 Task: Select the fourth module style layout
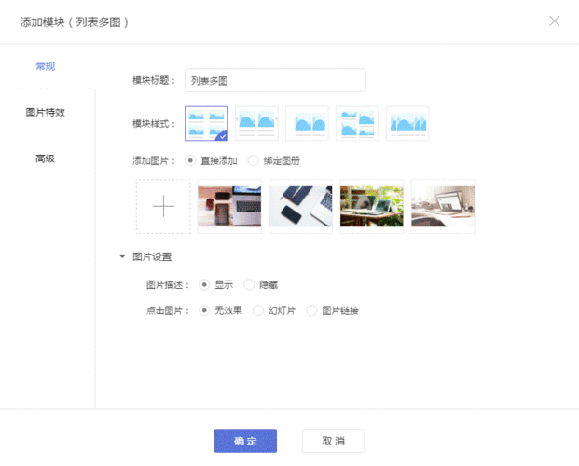(357, 123)
